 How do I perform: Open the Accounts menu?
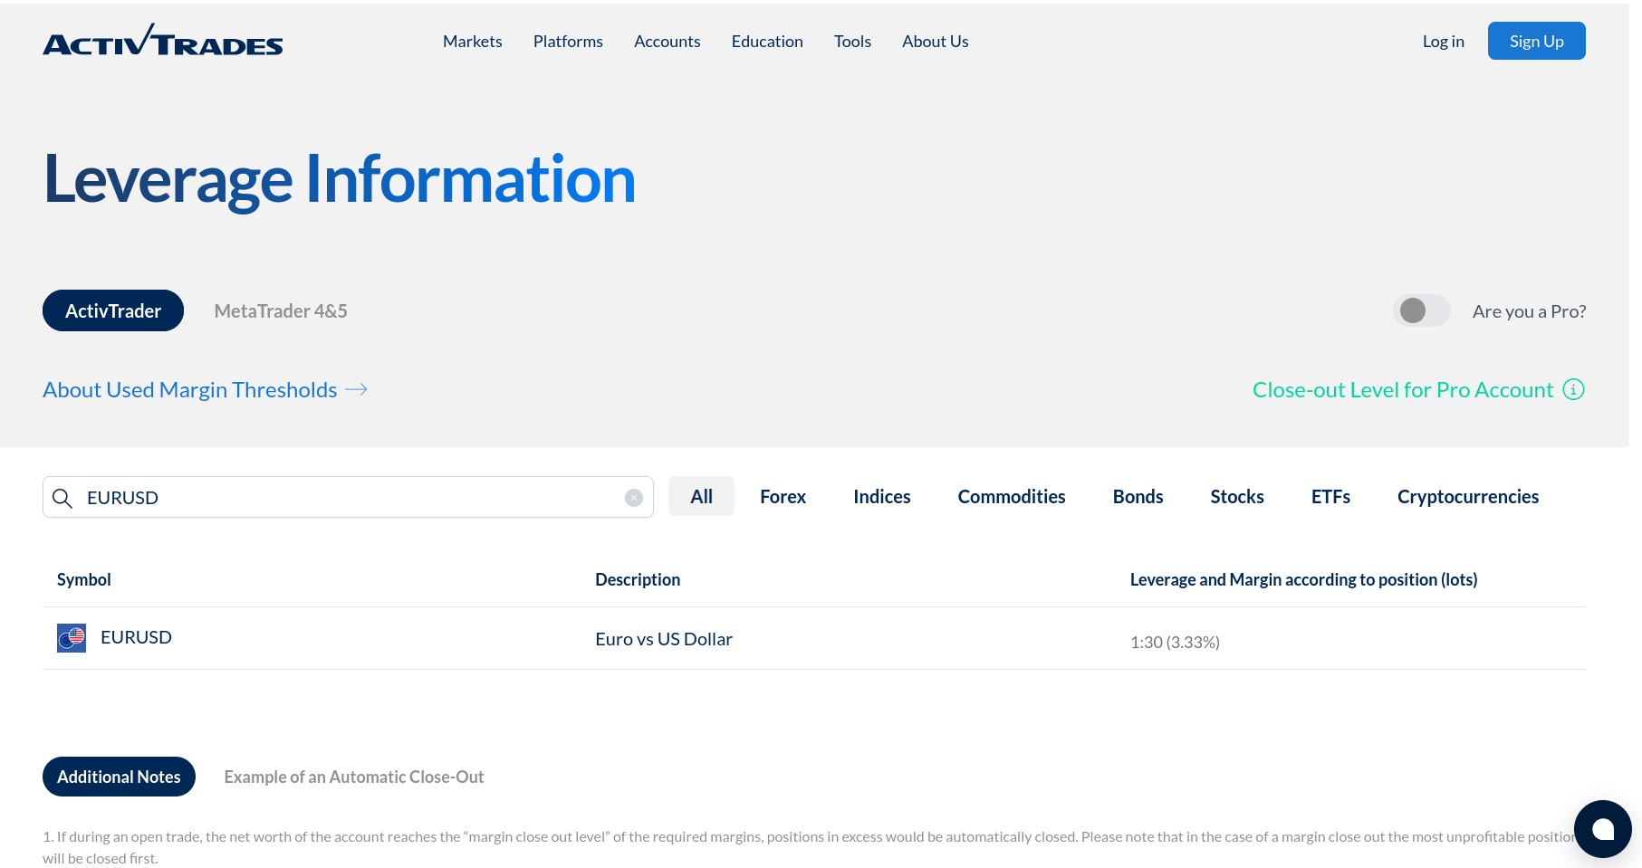click(667, 42)
